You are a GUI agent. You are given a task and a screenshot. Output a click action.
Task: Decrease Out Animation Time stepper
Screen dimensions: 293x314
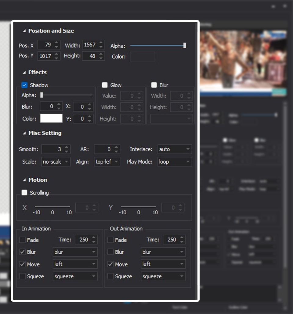[182, 242]
